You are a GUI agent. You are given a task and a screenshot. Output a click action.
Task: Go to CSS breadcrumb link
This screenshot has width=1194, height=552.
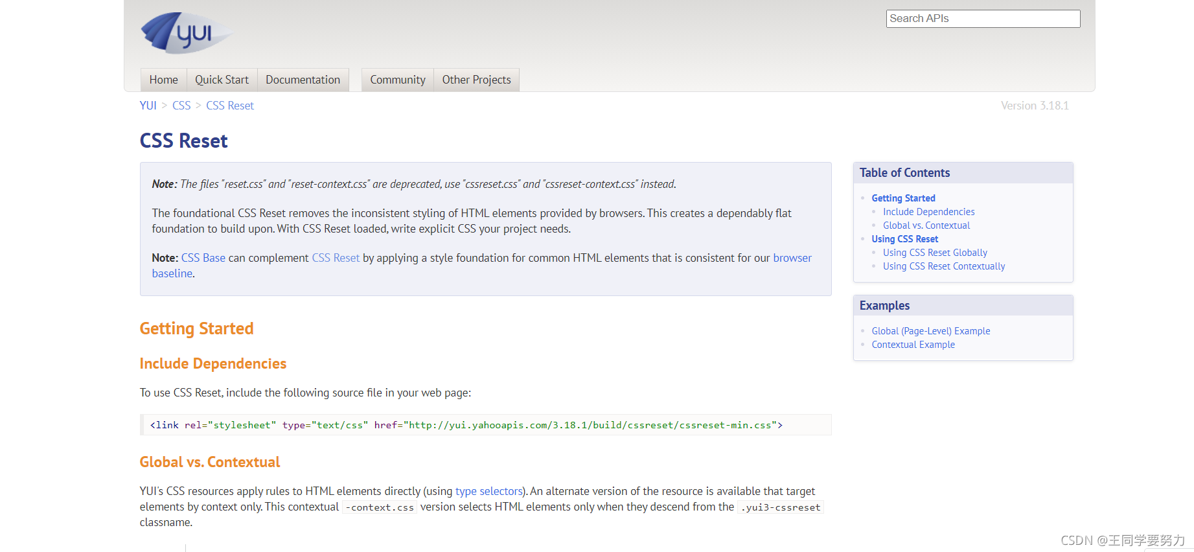click(181, 106)
